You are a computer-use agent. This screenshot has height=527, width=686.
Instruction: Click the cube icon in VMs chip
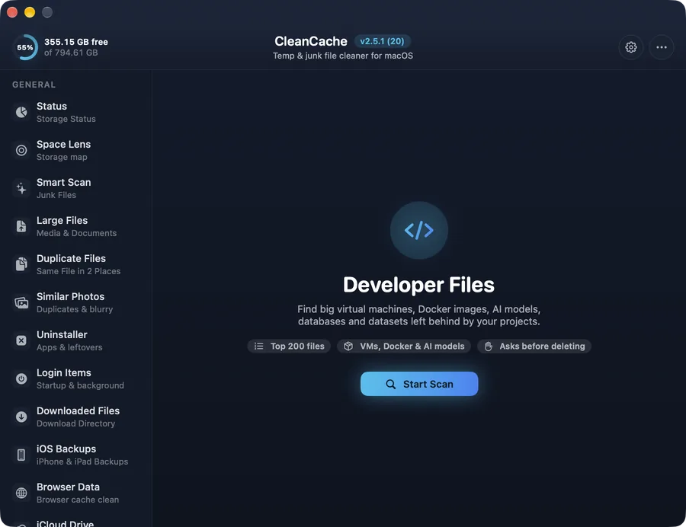pos(348,346)
